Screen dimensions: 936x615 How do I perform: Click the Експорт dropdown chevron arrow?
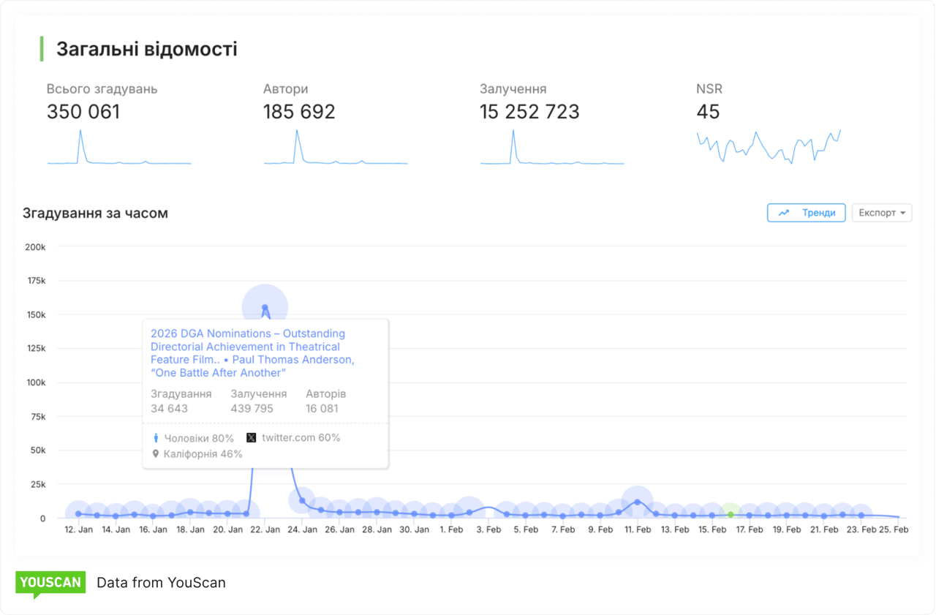click(x=902, y=213)
